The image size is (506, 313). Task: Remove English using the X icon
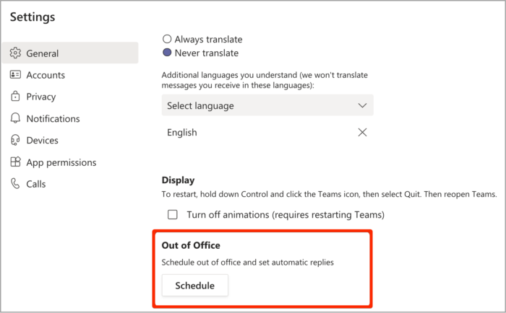363,132
